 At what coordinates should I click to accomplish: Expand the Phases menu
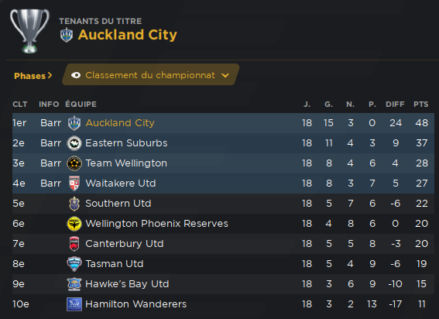[33, 76]
